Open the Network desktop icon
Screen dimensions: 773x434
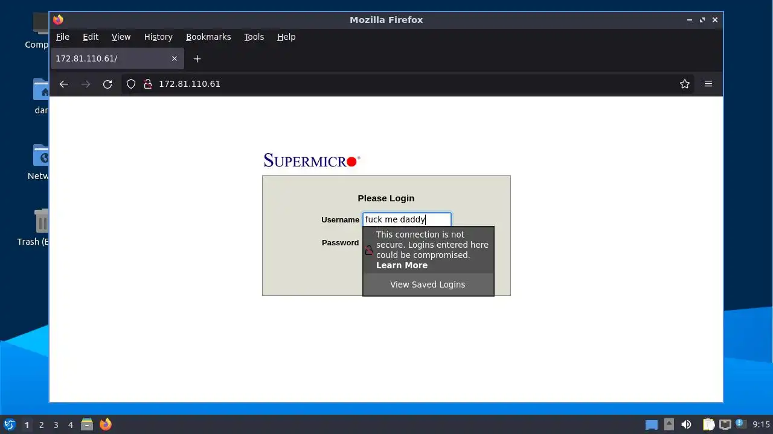point(41,156)
